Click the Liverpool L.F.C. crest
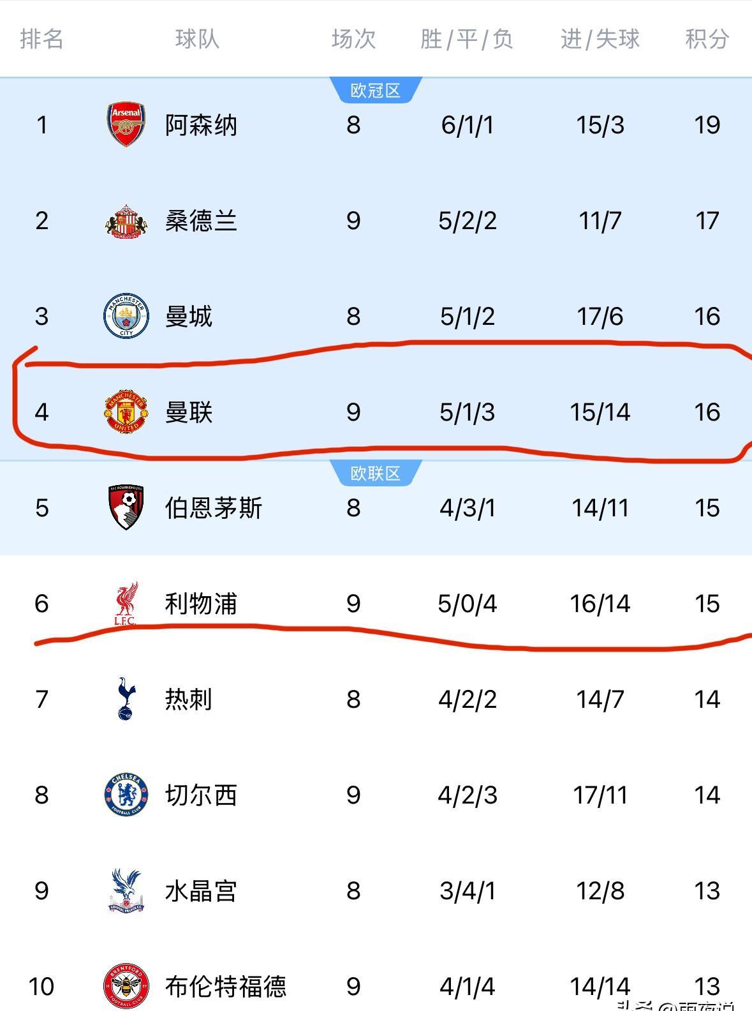 pyautogui.click(x=126, y=603)
